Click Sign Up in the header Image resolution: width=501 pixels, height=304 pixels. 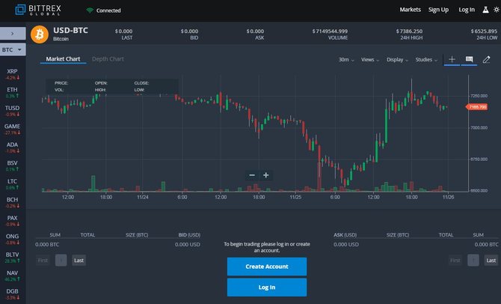point(438,10)
